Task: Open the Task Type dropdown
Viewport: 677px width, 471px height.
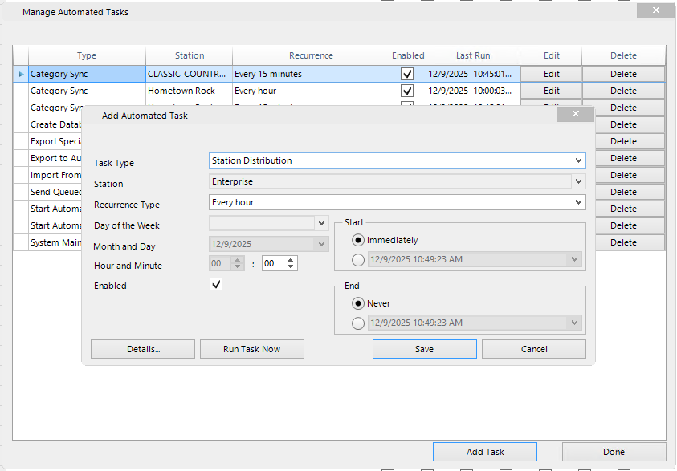Action: click(579, 160)
